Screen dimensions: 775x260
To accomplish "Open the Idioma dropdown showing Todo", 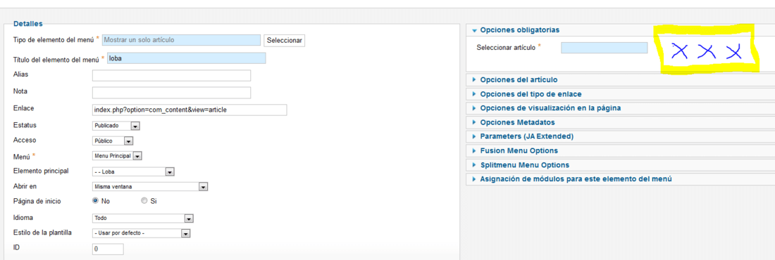I will 143,218.
